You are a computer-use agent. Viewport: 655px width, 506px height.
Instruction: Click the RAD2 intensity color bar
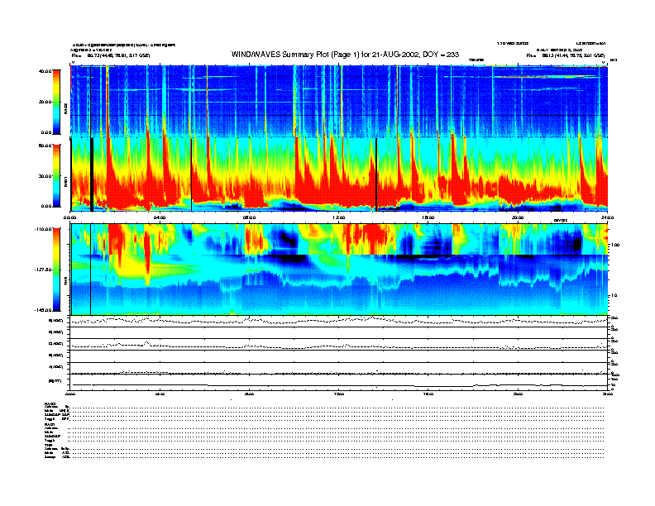(x=56, y=102)
